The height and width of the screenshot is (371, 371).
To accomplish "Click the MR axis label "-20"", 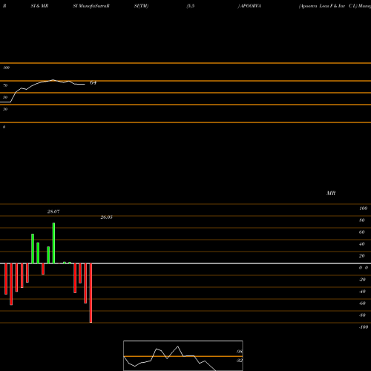I will 362,280.
